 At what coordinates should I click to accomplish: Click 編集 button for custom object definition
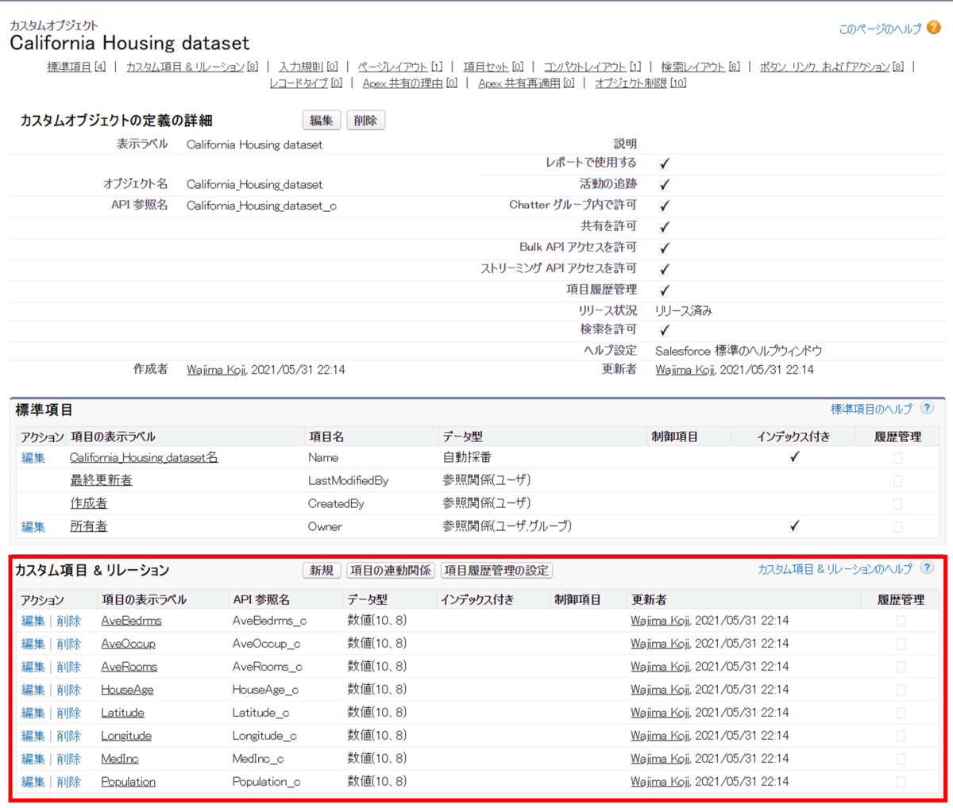point(322,120)
